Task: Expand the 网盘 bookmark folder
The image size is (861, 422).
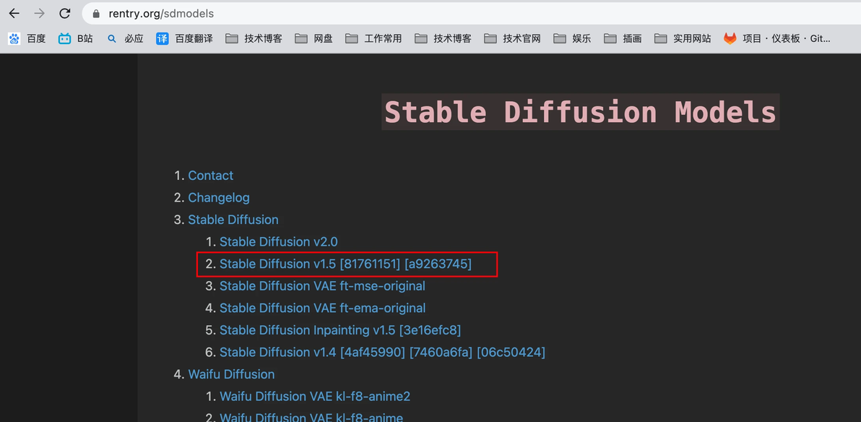Action: 314,38
